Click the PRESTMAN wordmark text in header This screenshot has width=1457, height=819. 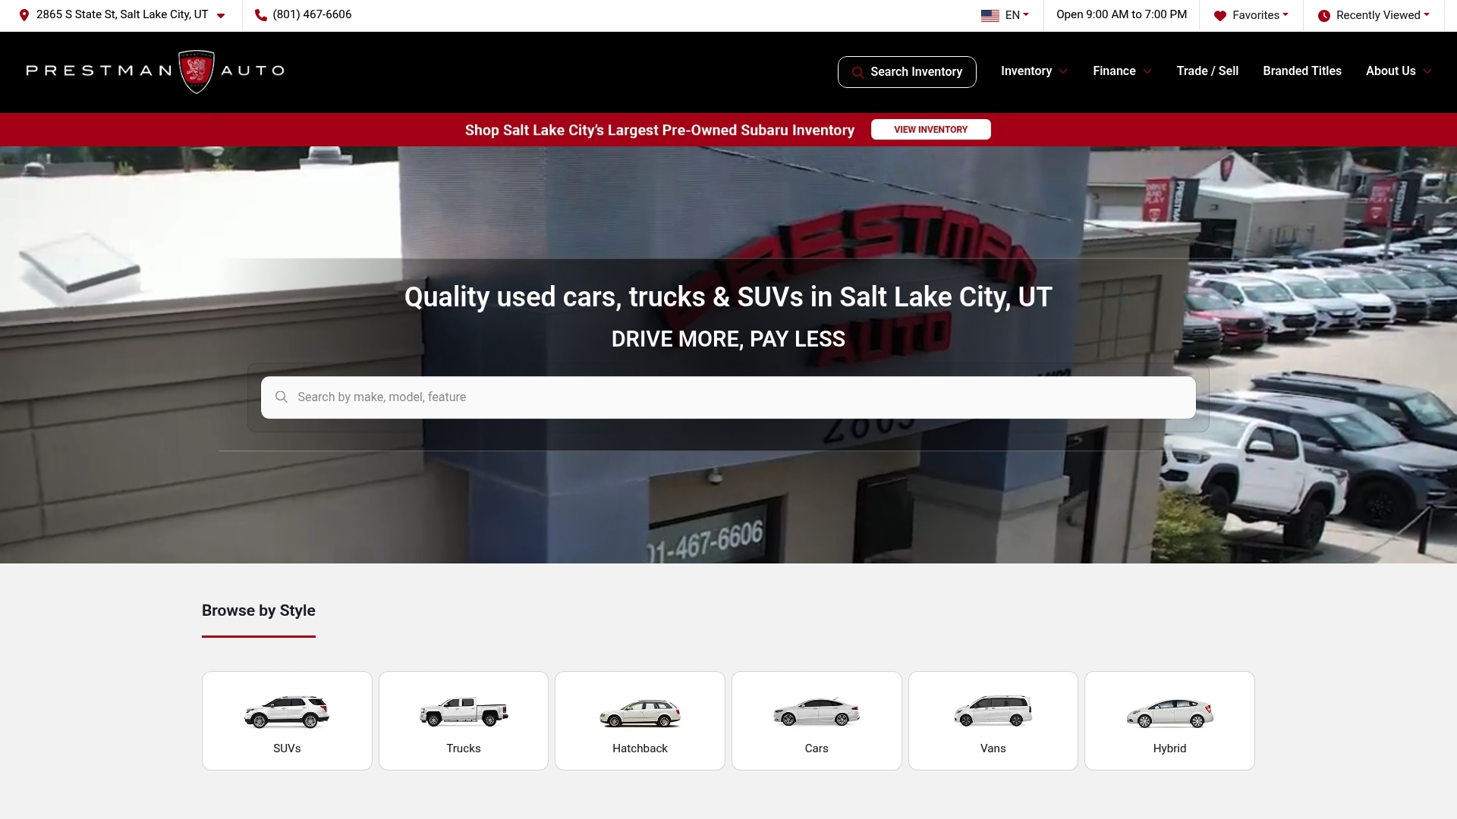pyautogui.click(x=99, y=71)
